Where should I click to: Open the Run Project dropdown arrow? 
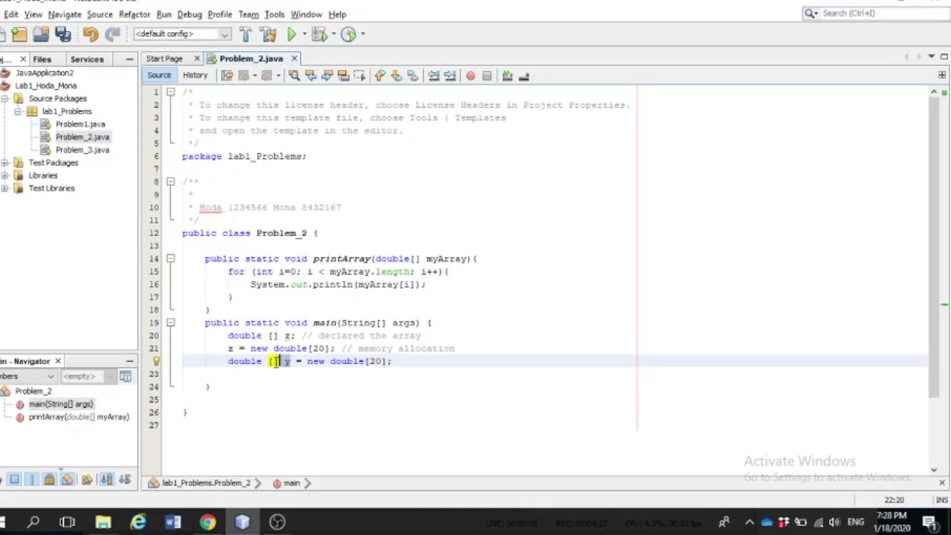[x=304, y=34]
